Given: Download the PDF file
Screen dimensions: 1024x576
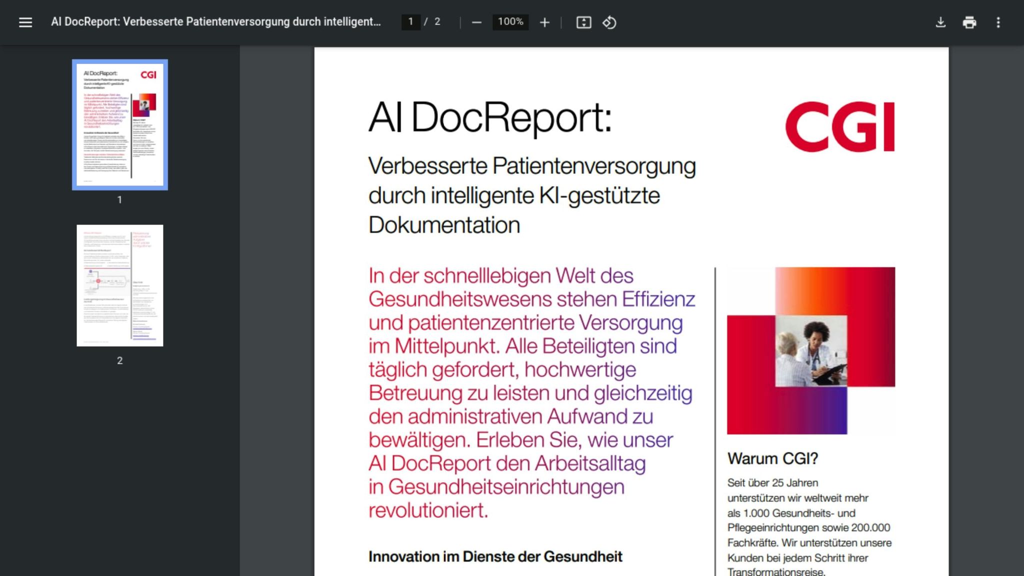Looking at the screenshot, I should [x=940, y=22].
